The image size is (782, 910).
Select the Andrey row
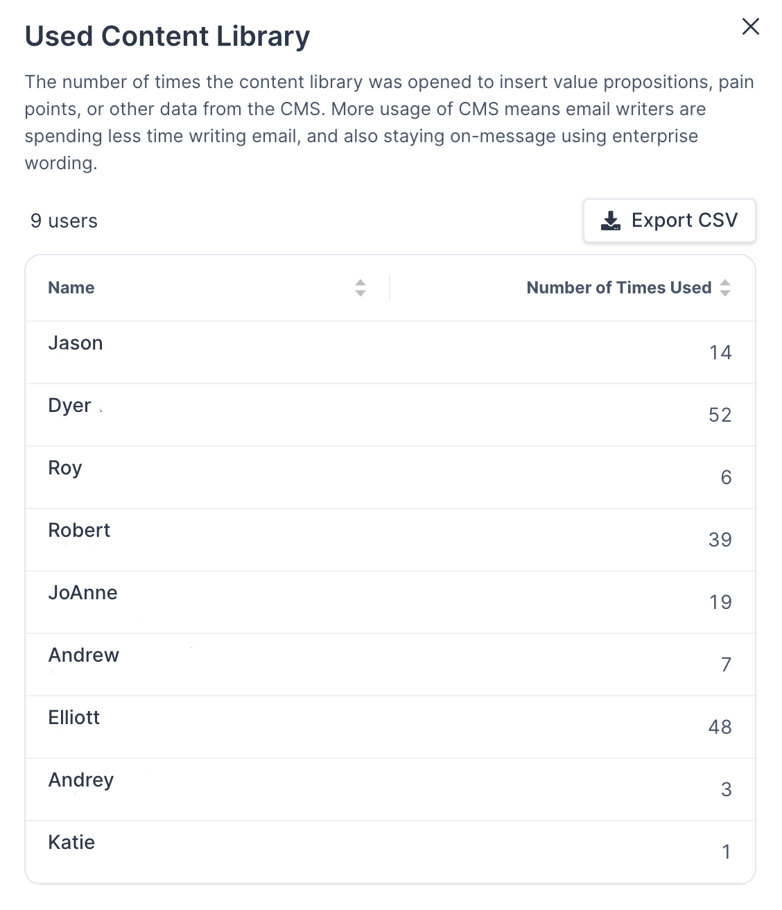click(x=390, y=789)
